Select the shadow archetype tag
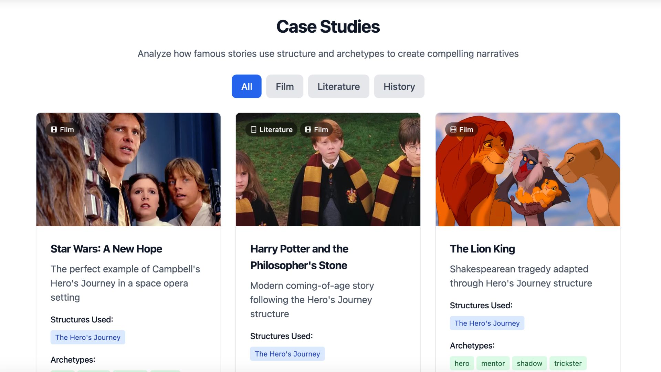661x372 pixels. (x=529, y=363)
